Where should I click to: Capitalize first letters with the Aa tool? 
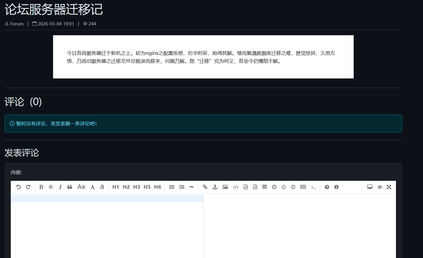pos(81,187)
